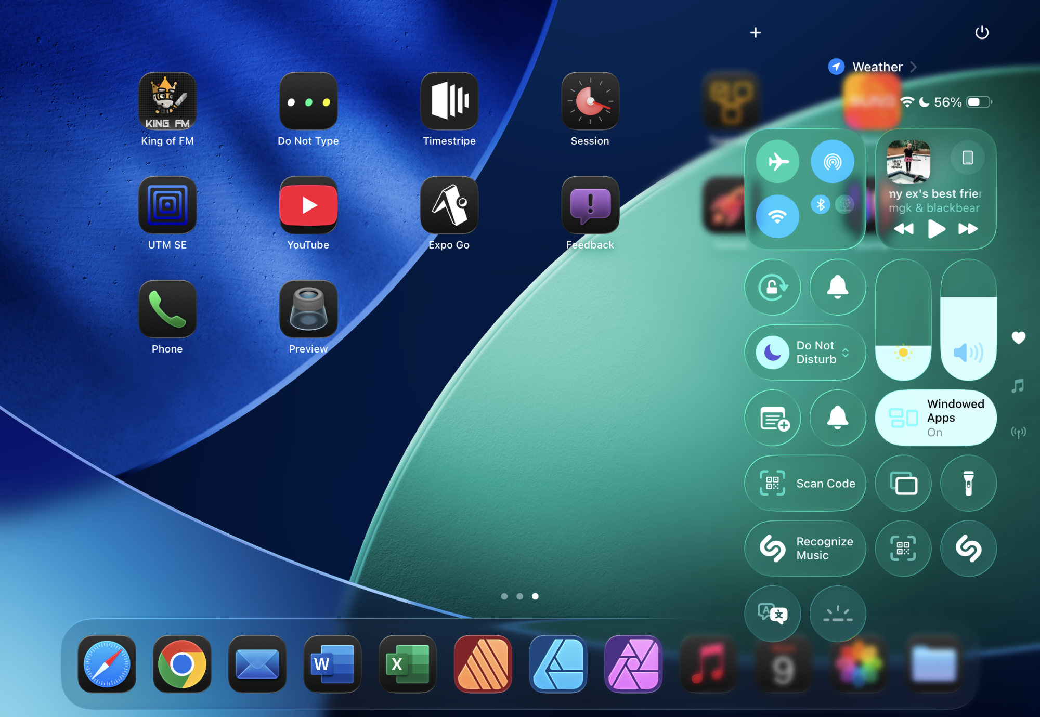Screen dimensions: 1040x717
Task: Turn off the Wi-Fi toggle
Action: coord(777,216)
